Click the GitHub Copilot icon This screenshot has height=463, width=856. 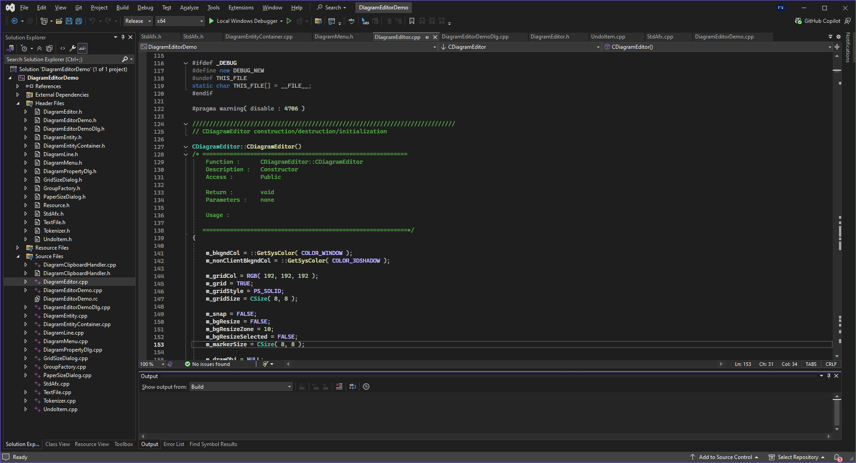point(798,21)
